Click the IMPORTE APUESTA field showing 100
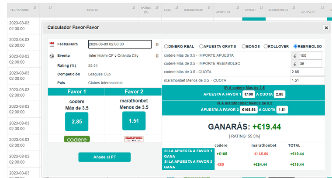The width and height of the screenshot is (332, 178). (311, 55)
